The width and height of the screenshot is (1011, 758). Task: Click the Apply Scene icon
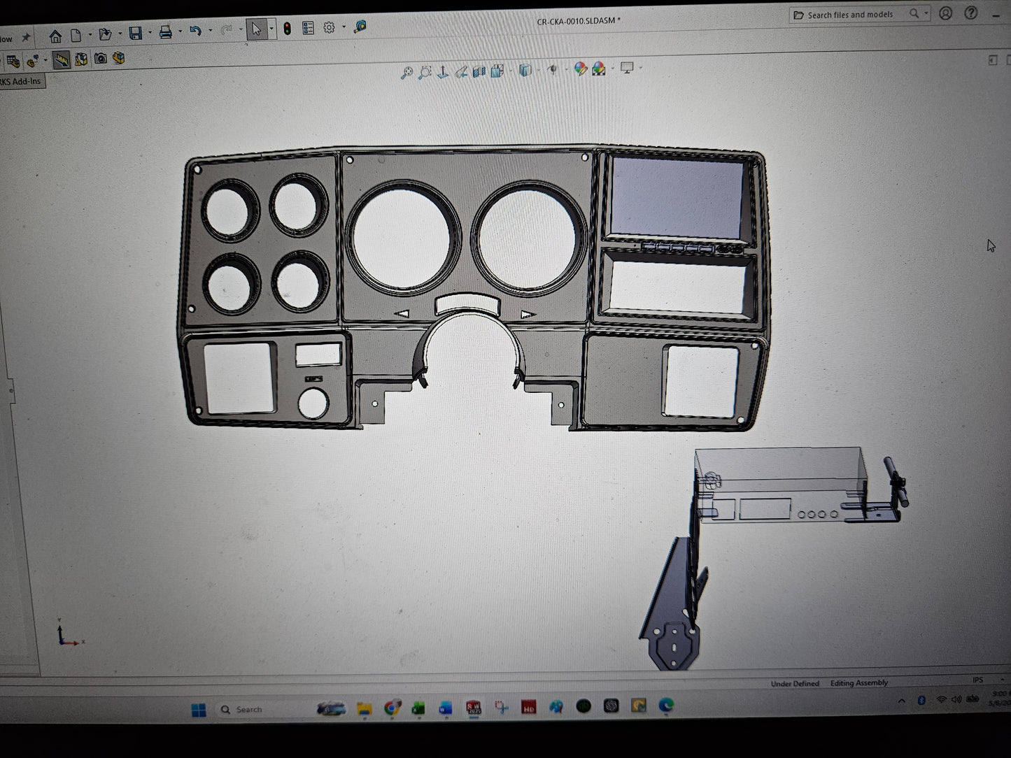[x=599, y=69]
